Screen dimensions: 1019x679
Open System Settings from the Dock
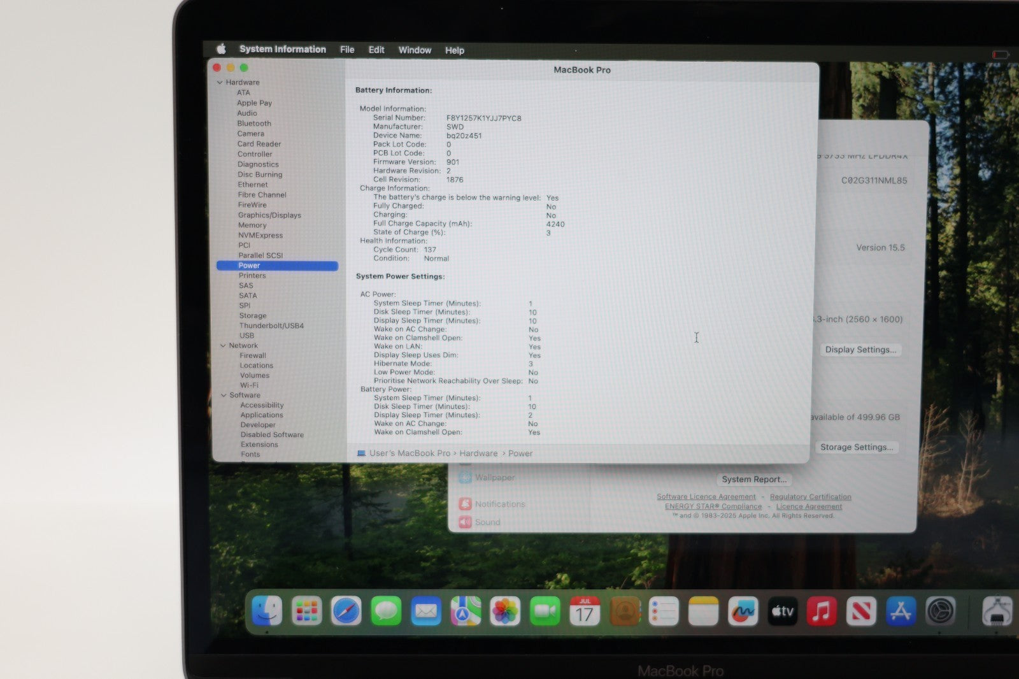[940, 612]
